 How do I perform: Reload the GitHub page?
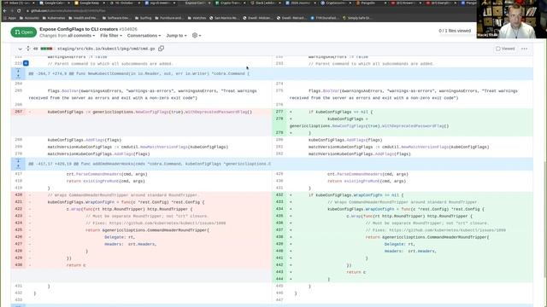[x=19, y=11]
